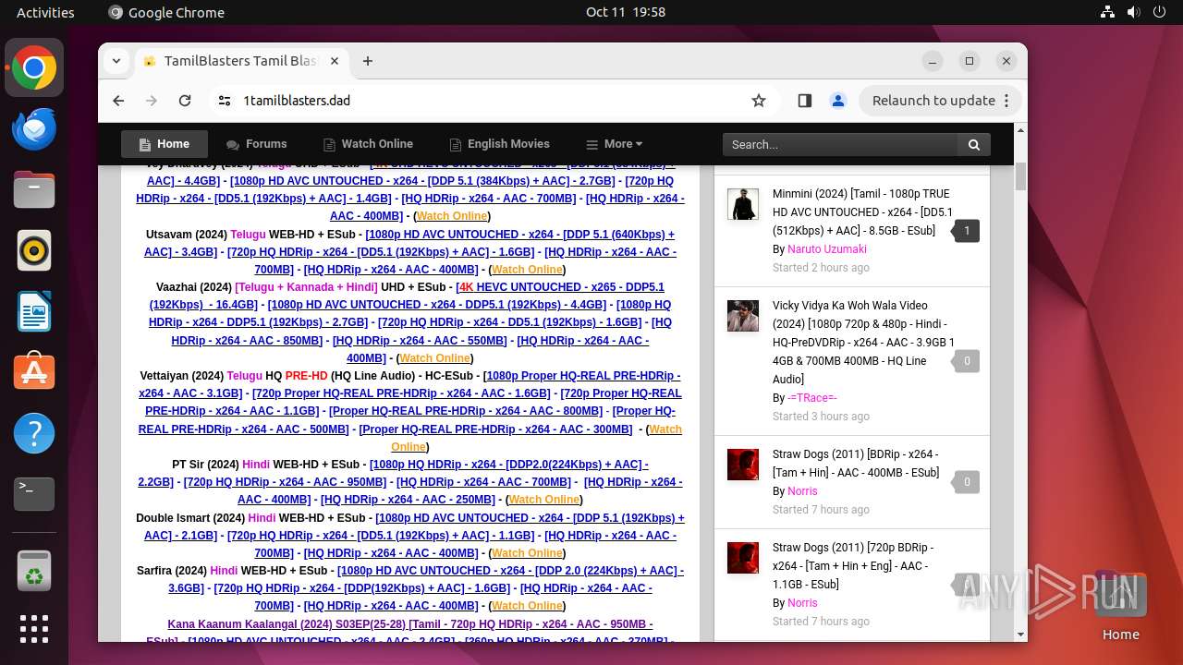The width and height of the screenshot is (1183, 665).
Task: Click the Minmini topic thumbnail
Action: point(742,204)
